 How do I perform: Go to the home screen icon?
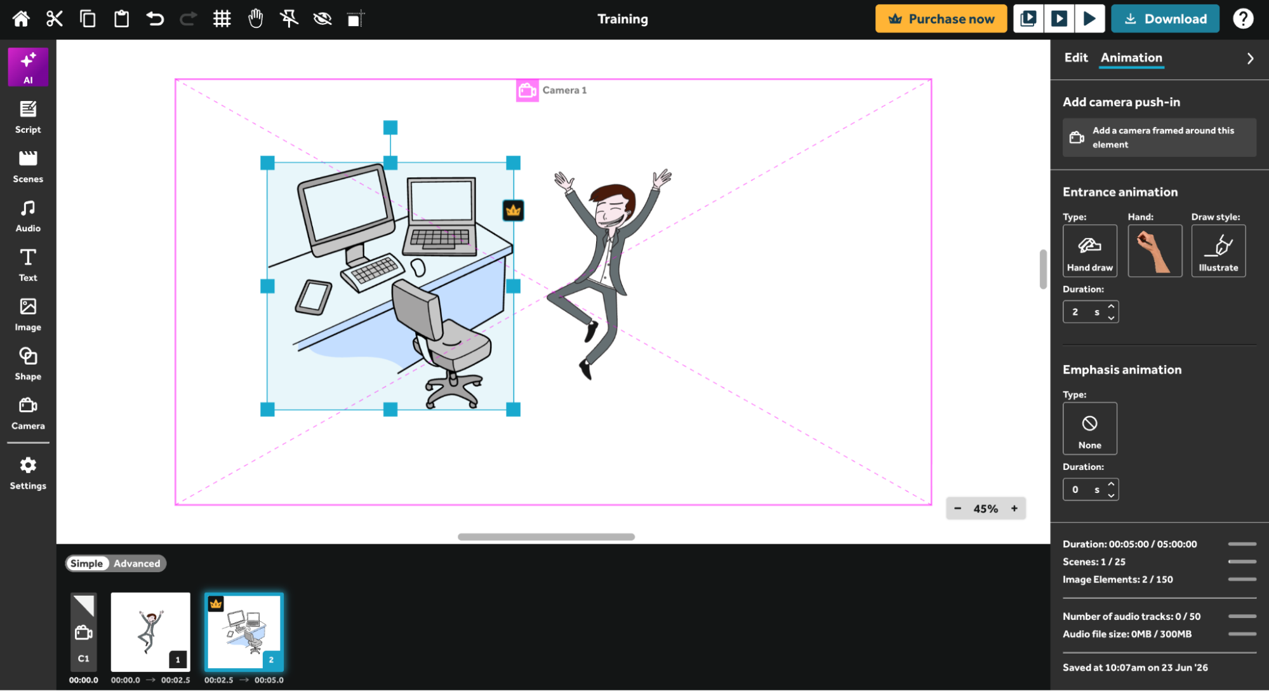(21, 19)
